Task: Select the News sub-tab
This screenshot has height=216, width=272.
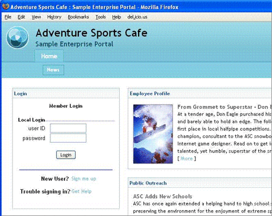Action: (53, 70)
